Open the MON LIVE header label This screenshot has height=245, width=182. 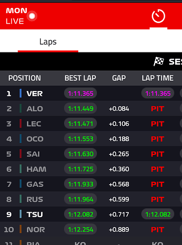[17, 16]
